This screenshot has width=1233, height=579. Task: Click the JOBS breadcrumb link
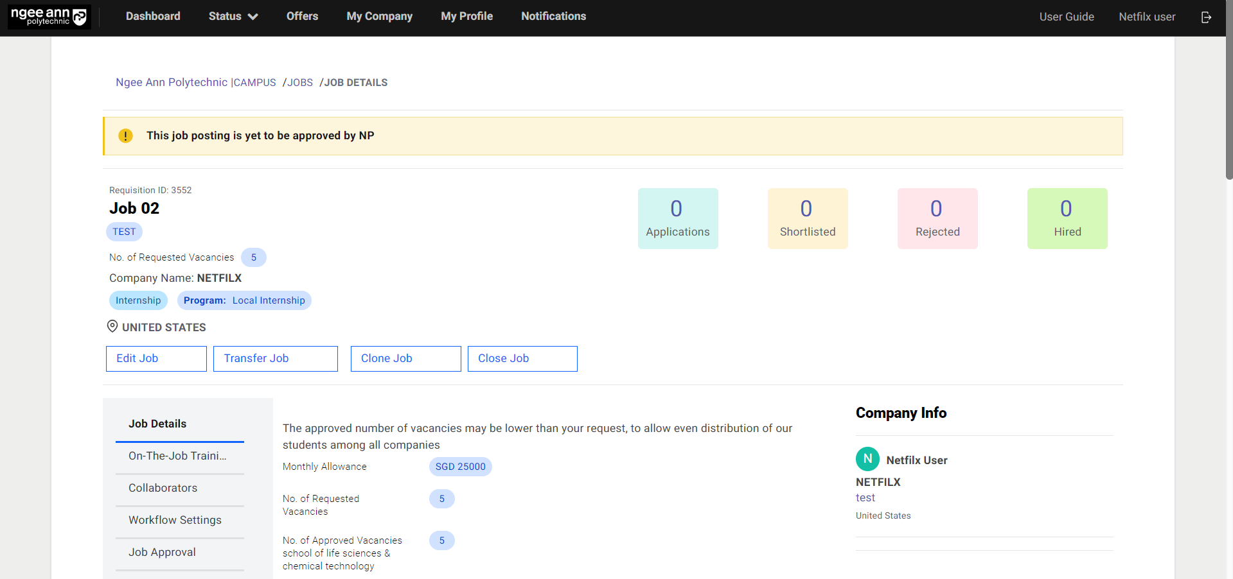pos(299,83)
